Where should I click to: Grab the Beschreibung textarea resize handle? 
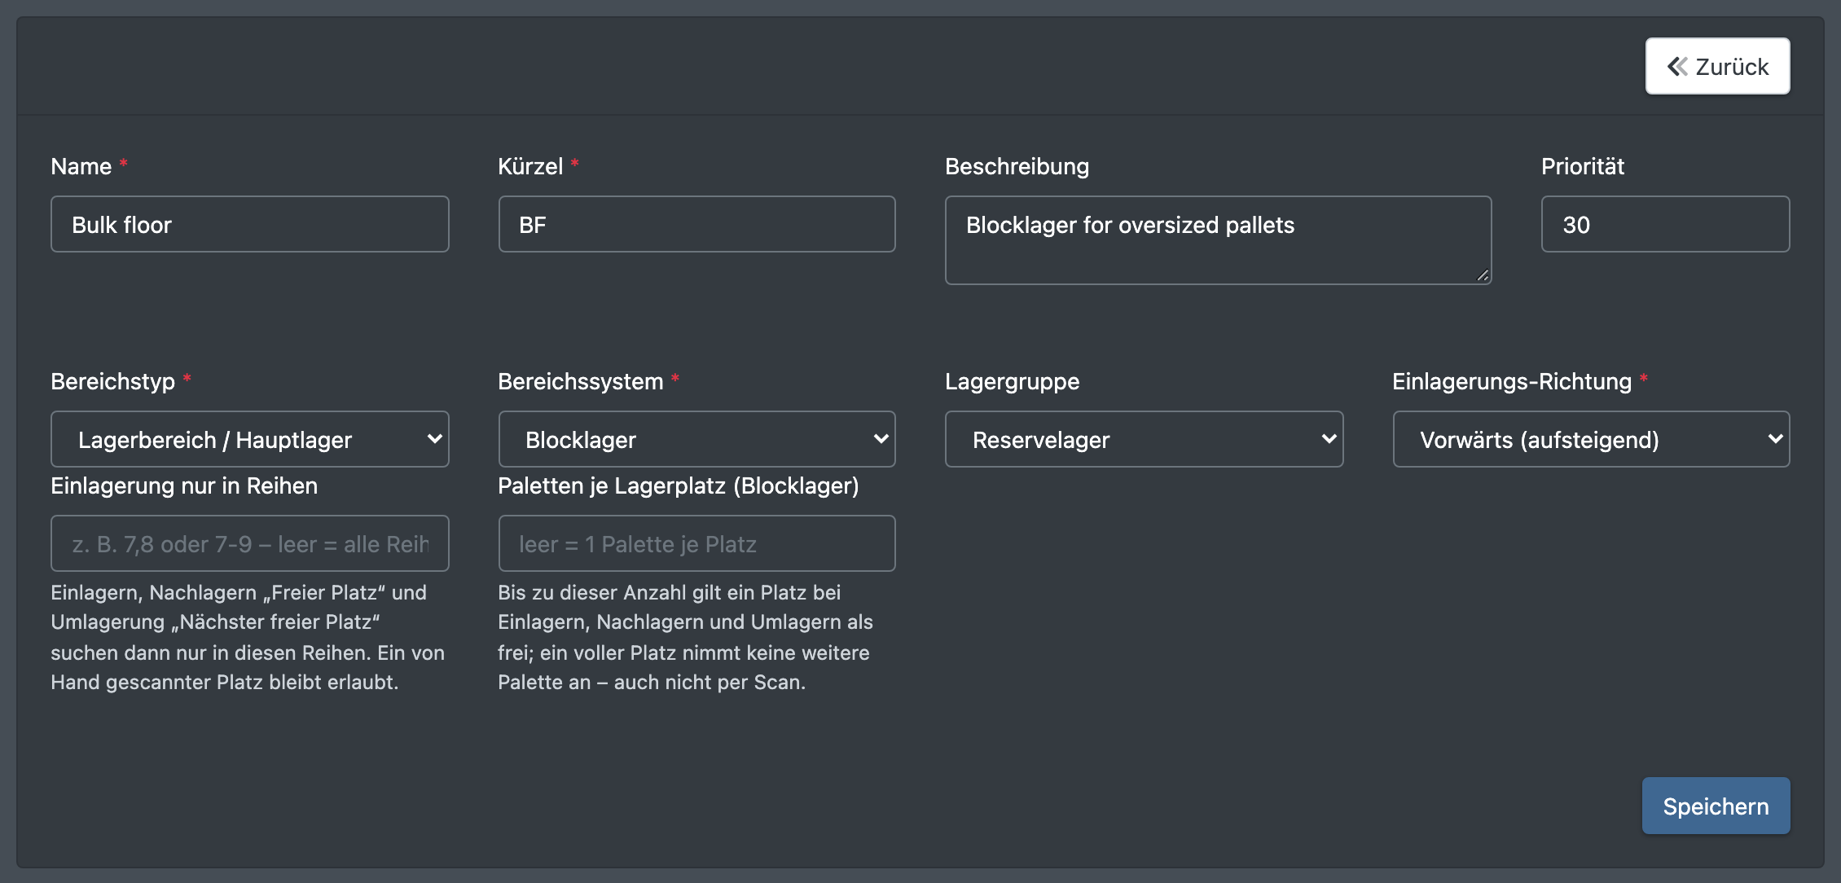point(1483,275)
